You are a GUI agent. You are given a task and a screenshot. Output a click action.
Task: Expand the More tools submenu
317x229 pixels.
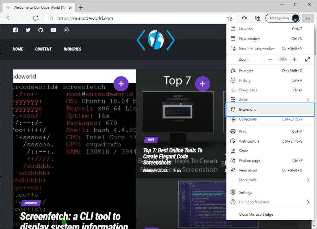coord(270,180)
